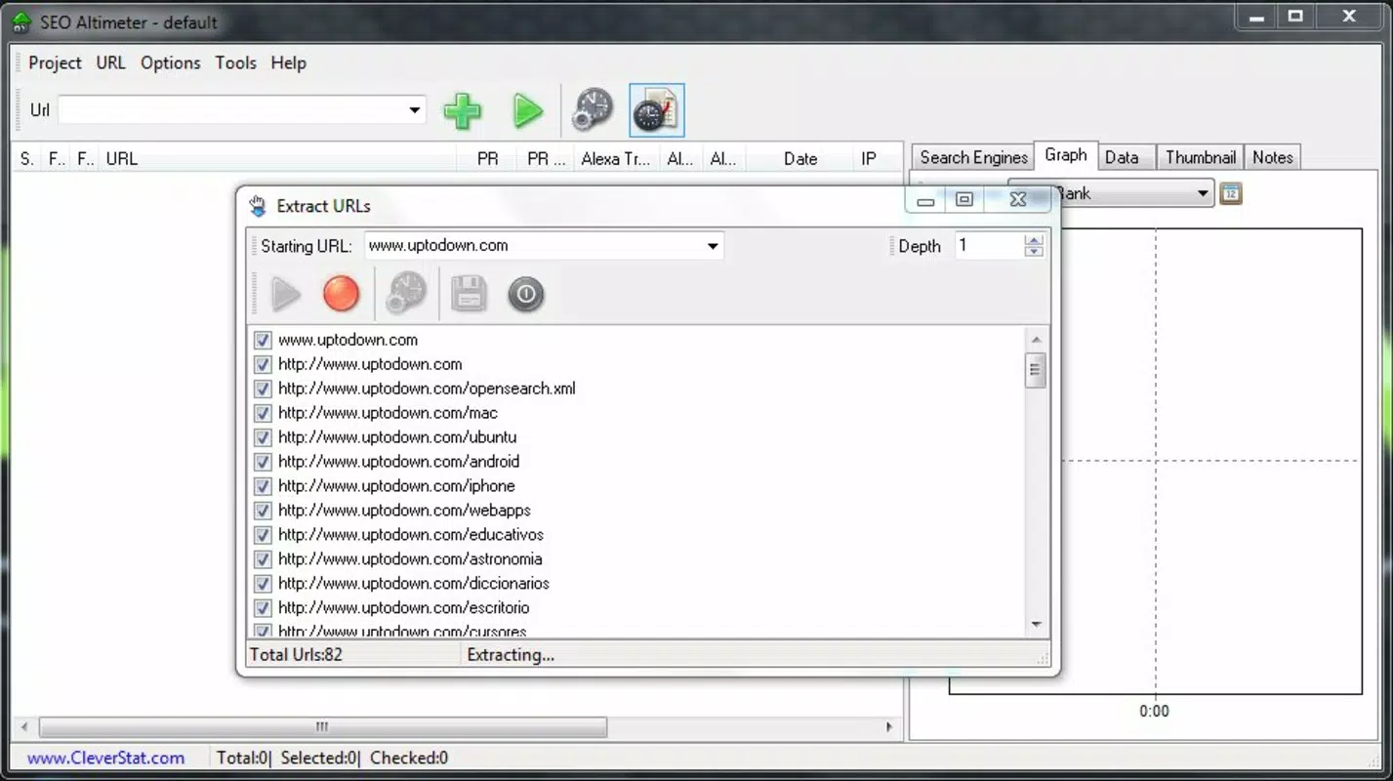Select the http://www.uptodown.com/android row text

398,462
